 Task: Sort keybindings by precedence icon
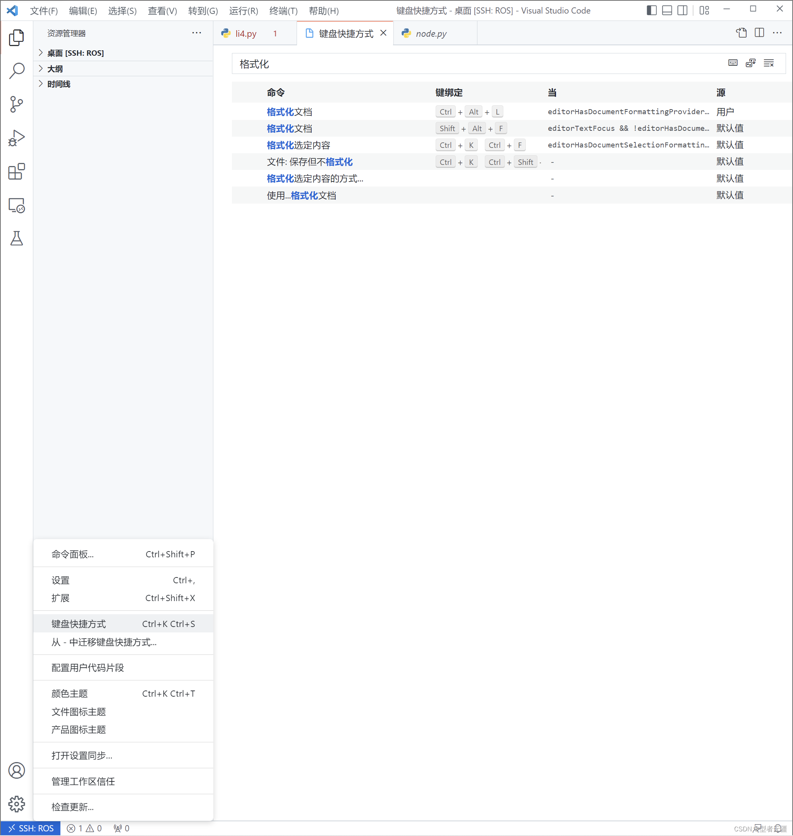pyautogui.click(x=751, y=63)
